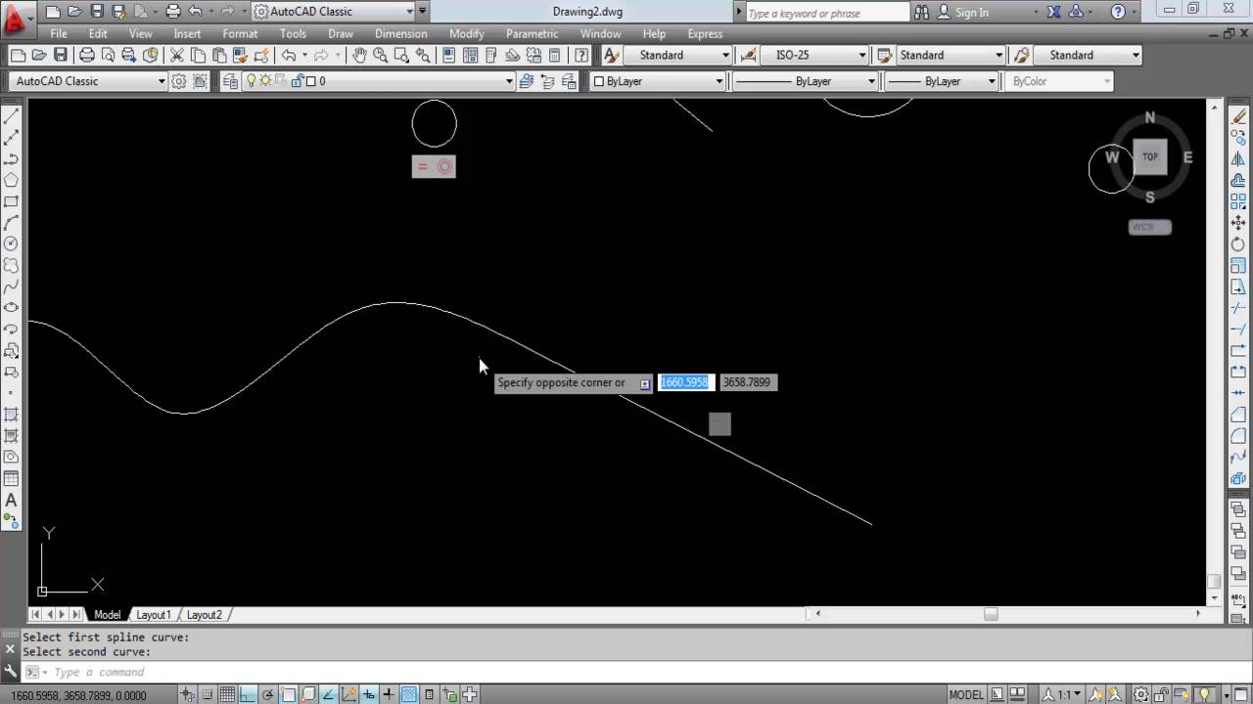Click the horizontal scrollbar thumb
1253x704 pixels.
pos(991,614)
